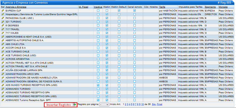236x108 pixels.
Task: Edit ADS MUNDO TURISMO RECEPTIVO SPA (USD) pencil icon
Action: coord(3,85)
